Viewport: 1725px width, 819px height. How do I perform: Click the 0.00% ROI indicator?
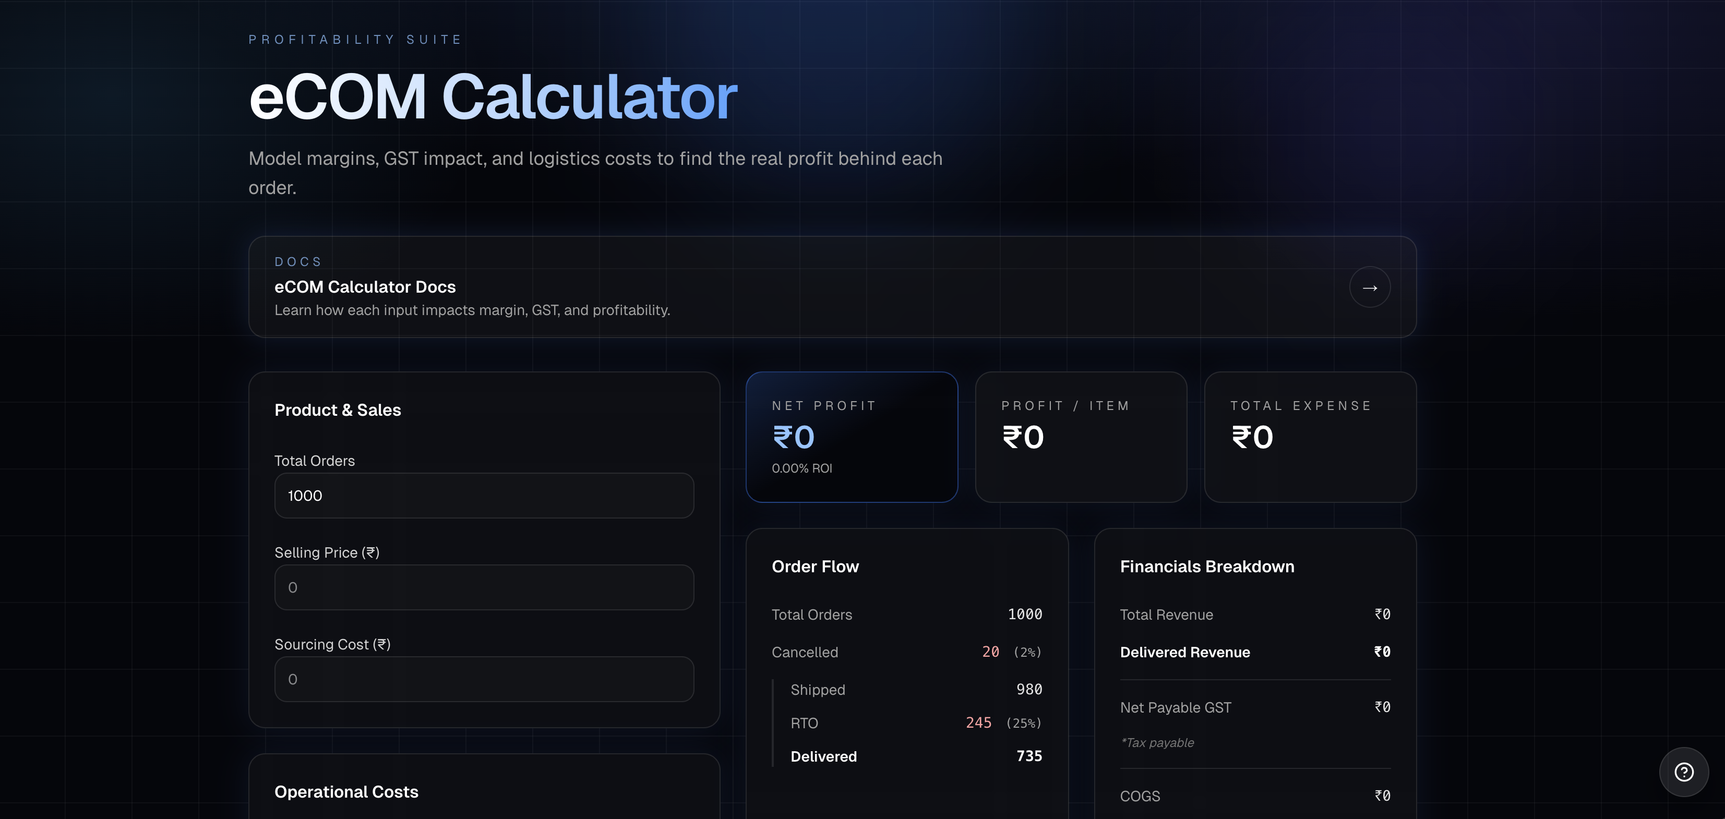point(801,468)
